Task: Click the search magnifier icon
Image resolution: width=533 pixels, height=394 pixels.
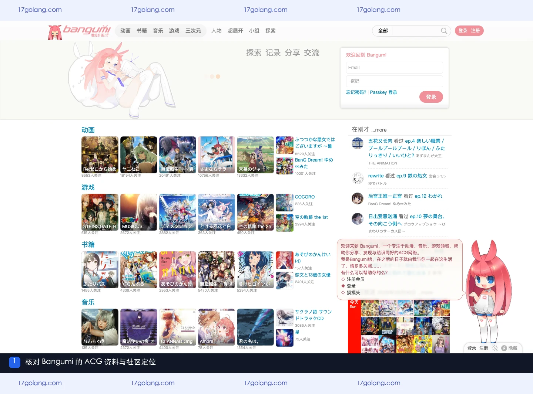Action: (444, 31)
